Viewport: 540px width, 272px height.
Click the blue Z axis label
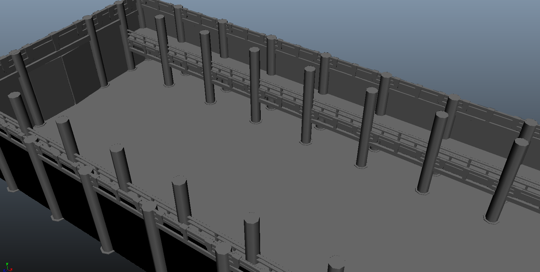click(x=4, y=270)
